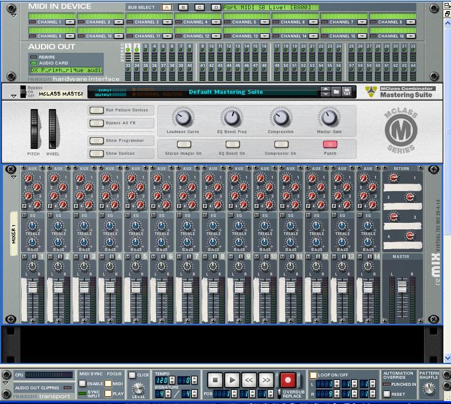Click channel 1 level fader
Image resolution: width=451 pixels, height=404 pixels.
point(32,287)
